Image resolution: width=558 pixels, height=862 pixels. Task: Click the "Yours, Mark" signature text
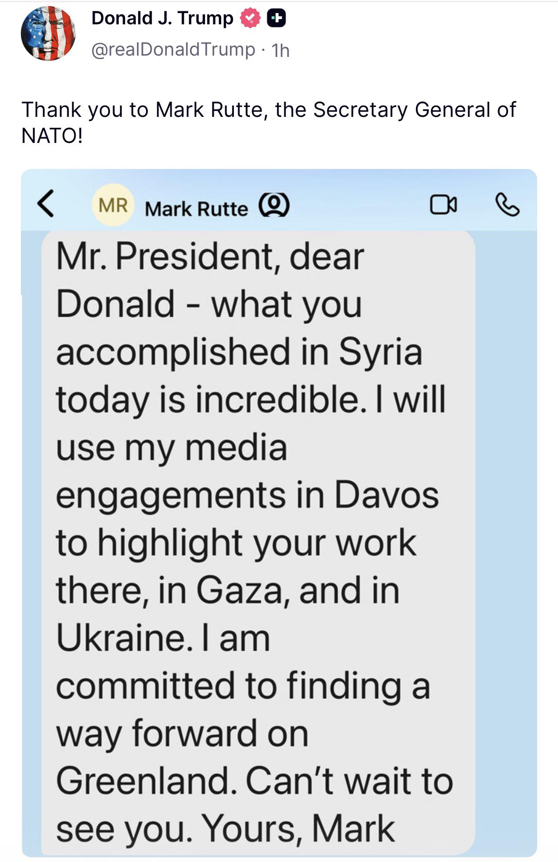[299, 829]
